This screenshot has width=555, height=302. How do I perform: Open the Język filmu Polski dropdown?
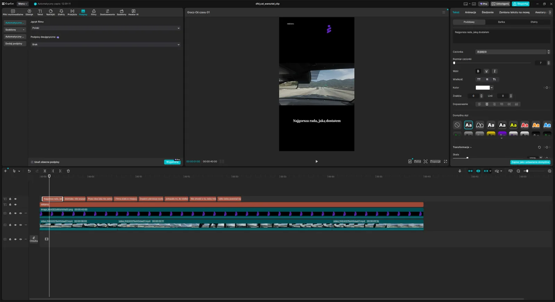(105, 28)
